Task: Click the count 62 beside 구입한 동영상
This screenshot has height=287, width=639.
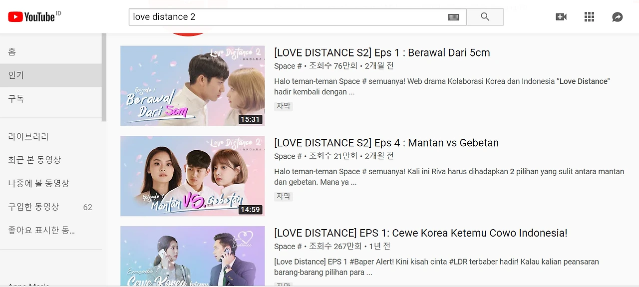Action: 88,207
